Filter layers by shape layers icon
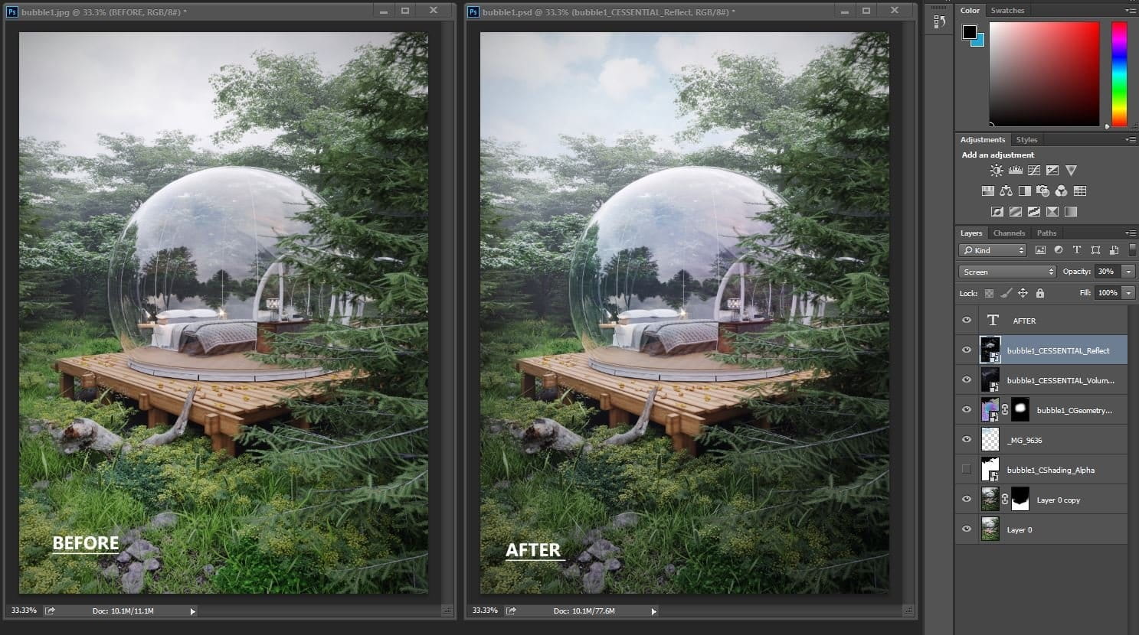Image resolution: width=1139 pixels, height=635 pixels. [x=1095, y=250]
